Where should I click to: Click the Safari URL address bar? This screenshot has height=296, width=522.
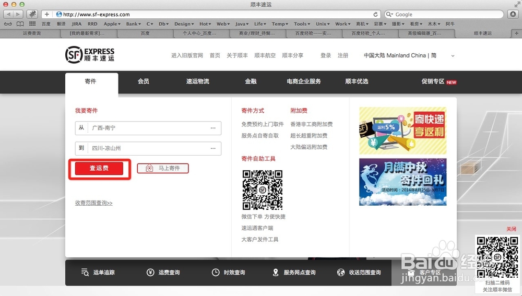211,14
